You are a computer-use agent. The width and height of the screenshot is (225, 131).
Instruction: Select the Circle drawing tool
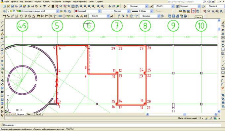pyautogui.click(x=2, y=49)
